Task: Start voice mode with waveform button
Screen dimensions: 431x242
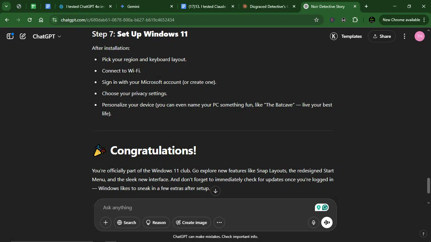Action: point(327,222)
